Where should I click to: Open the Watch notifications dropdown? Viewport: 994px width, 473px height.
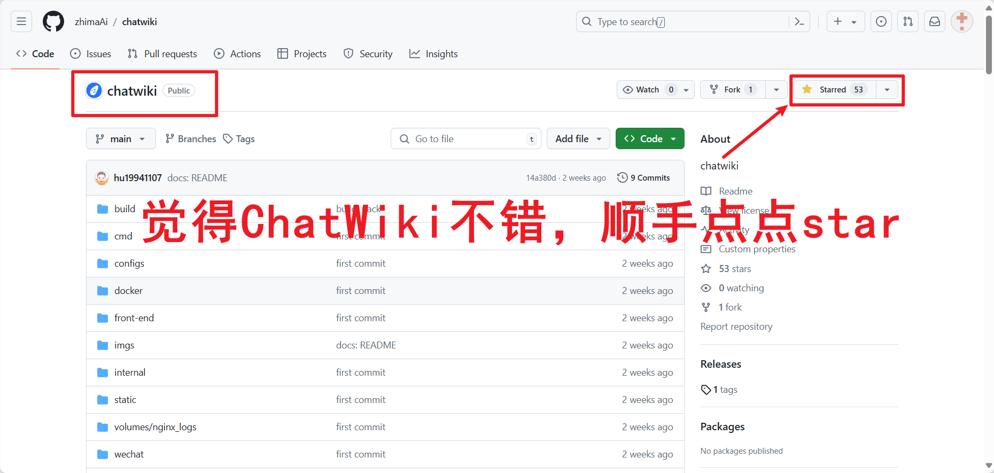pyautogui.click(x=656, y=90)
